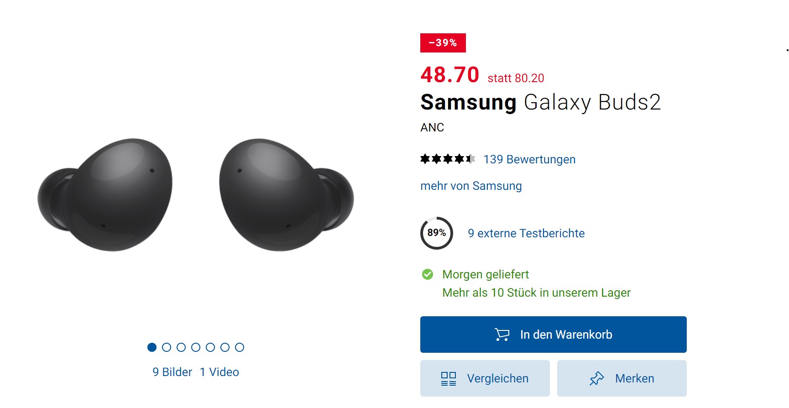Image resolution: width=789 pixels, height=408 pixels.
Task: Select the first image carousel dot
Action: (152, 347)
